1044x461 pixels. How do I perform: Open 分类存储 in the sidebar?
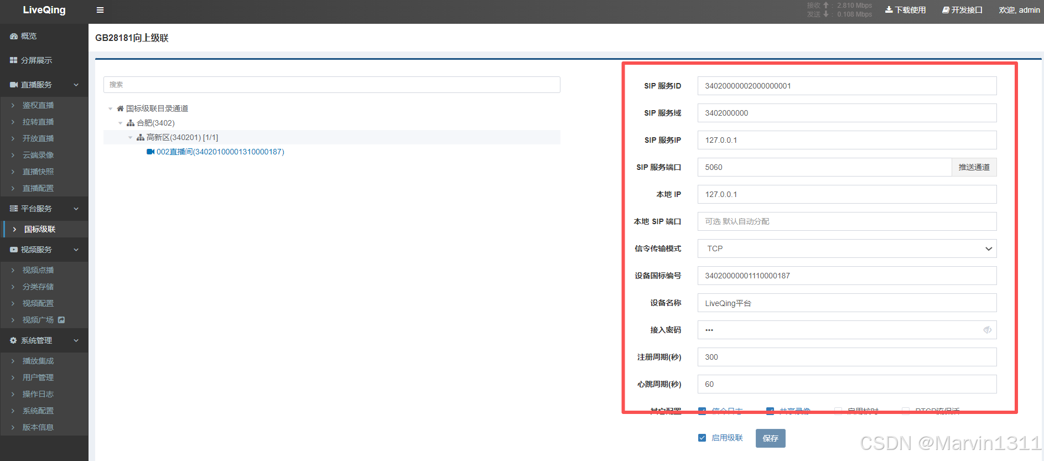38,287
